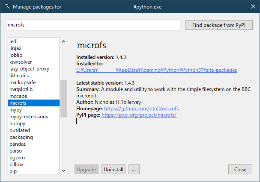Select jedi in the package list

(34, 41)
